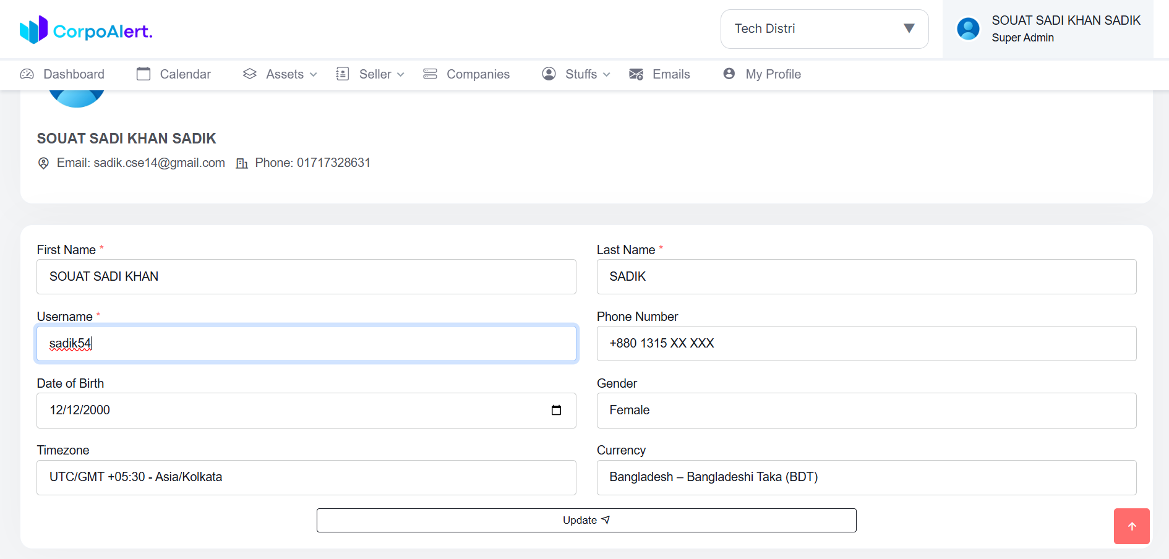The height and width of the screenshot is (559, 1169).
Task: Open the Date of Birth calendar picker
Action: 557,410
